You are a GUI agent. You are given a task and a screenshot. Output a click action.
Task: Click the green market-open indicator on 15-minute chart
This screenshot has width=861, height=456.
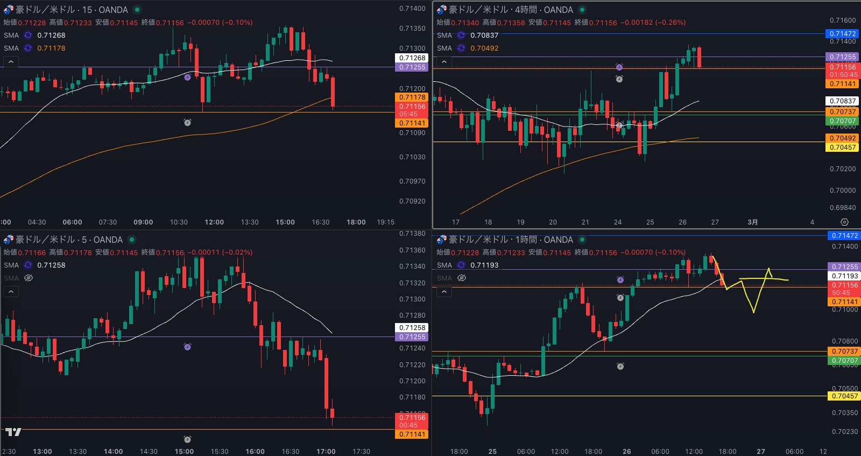click(x=137, y=10)
